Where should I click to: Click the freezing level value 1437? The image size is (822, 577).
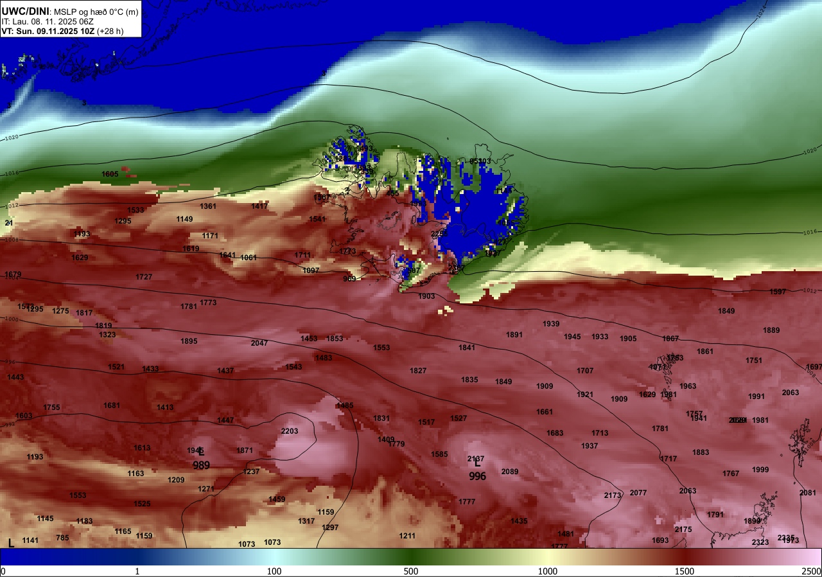(225, 371)
